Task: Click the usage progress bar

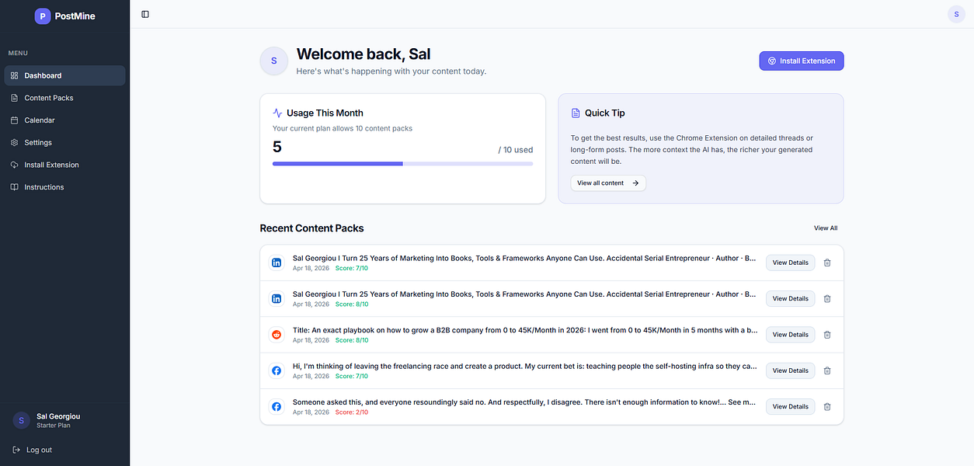Action: point(402,164)
